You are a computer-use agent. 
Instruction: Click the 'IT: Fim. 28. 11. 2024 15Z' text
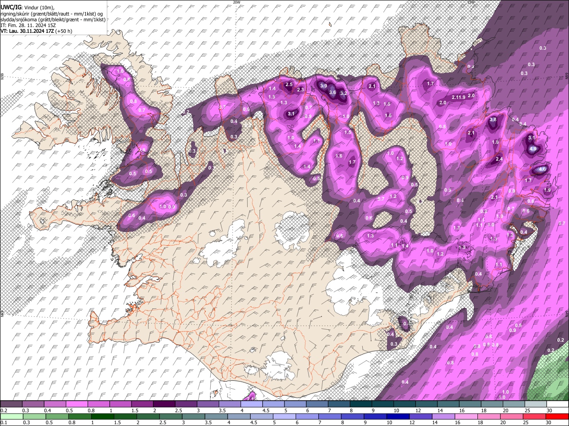(x=28, y=25)
